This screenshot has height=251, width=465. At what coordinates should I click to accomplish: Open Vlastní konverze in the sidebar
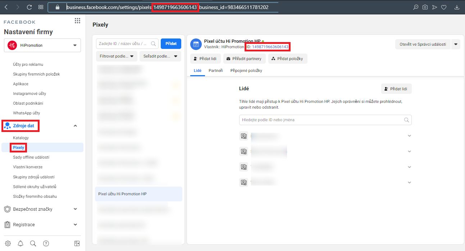tap(28, 167)
